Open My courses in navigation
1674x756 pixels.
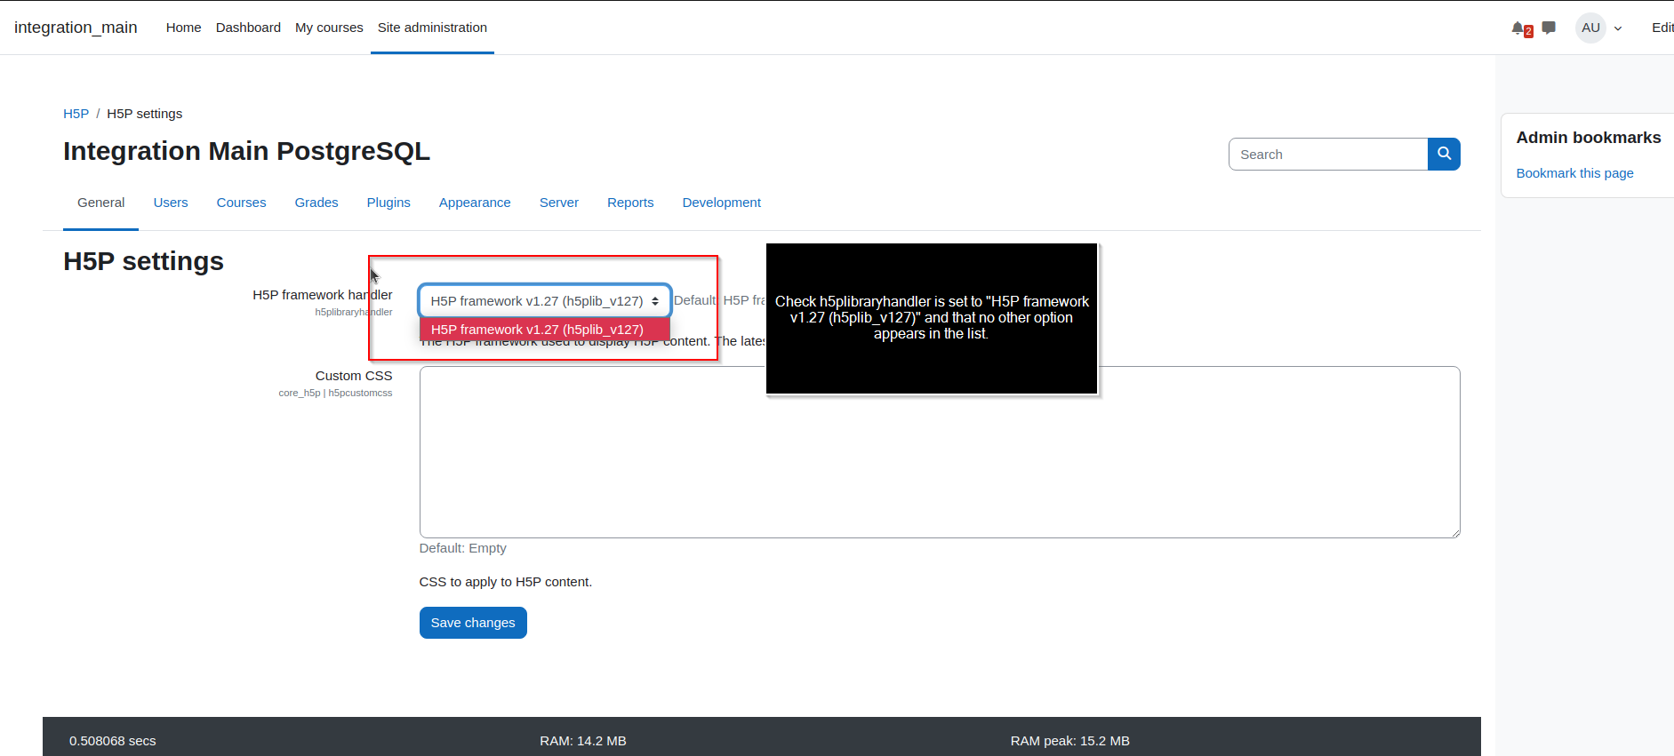[x=329, y=28]
